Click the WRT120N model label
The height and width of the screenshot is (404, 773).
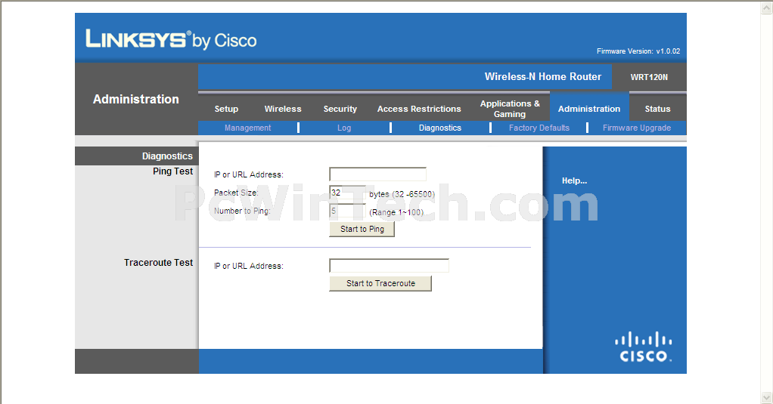[x=649, y=77]
